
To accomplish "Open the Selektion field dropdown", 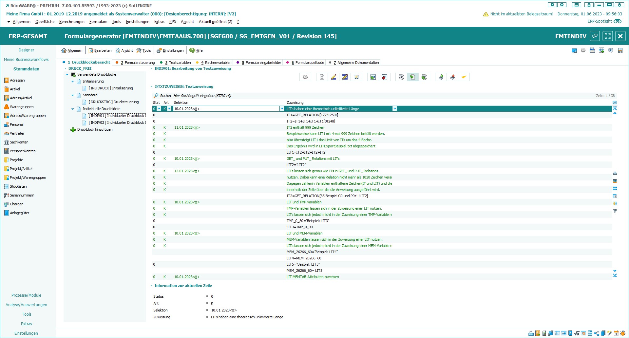I will 281,109.
